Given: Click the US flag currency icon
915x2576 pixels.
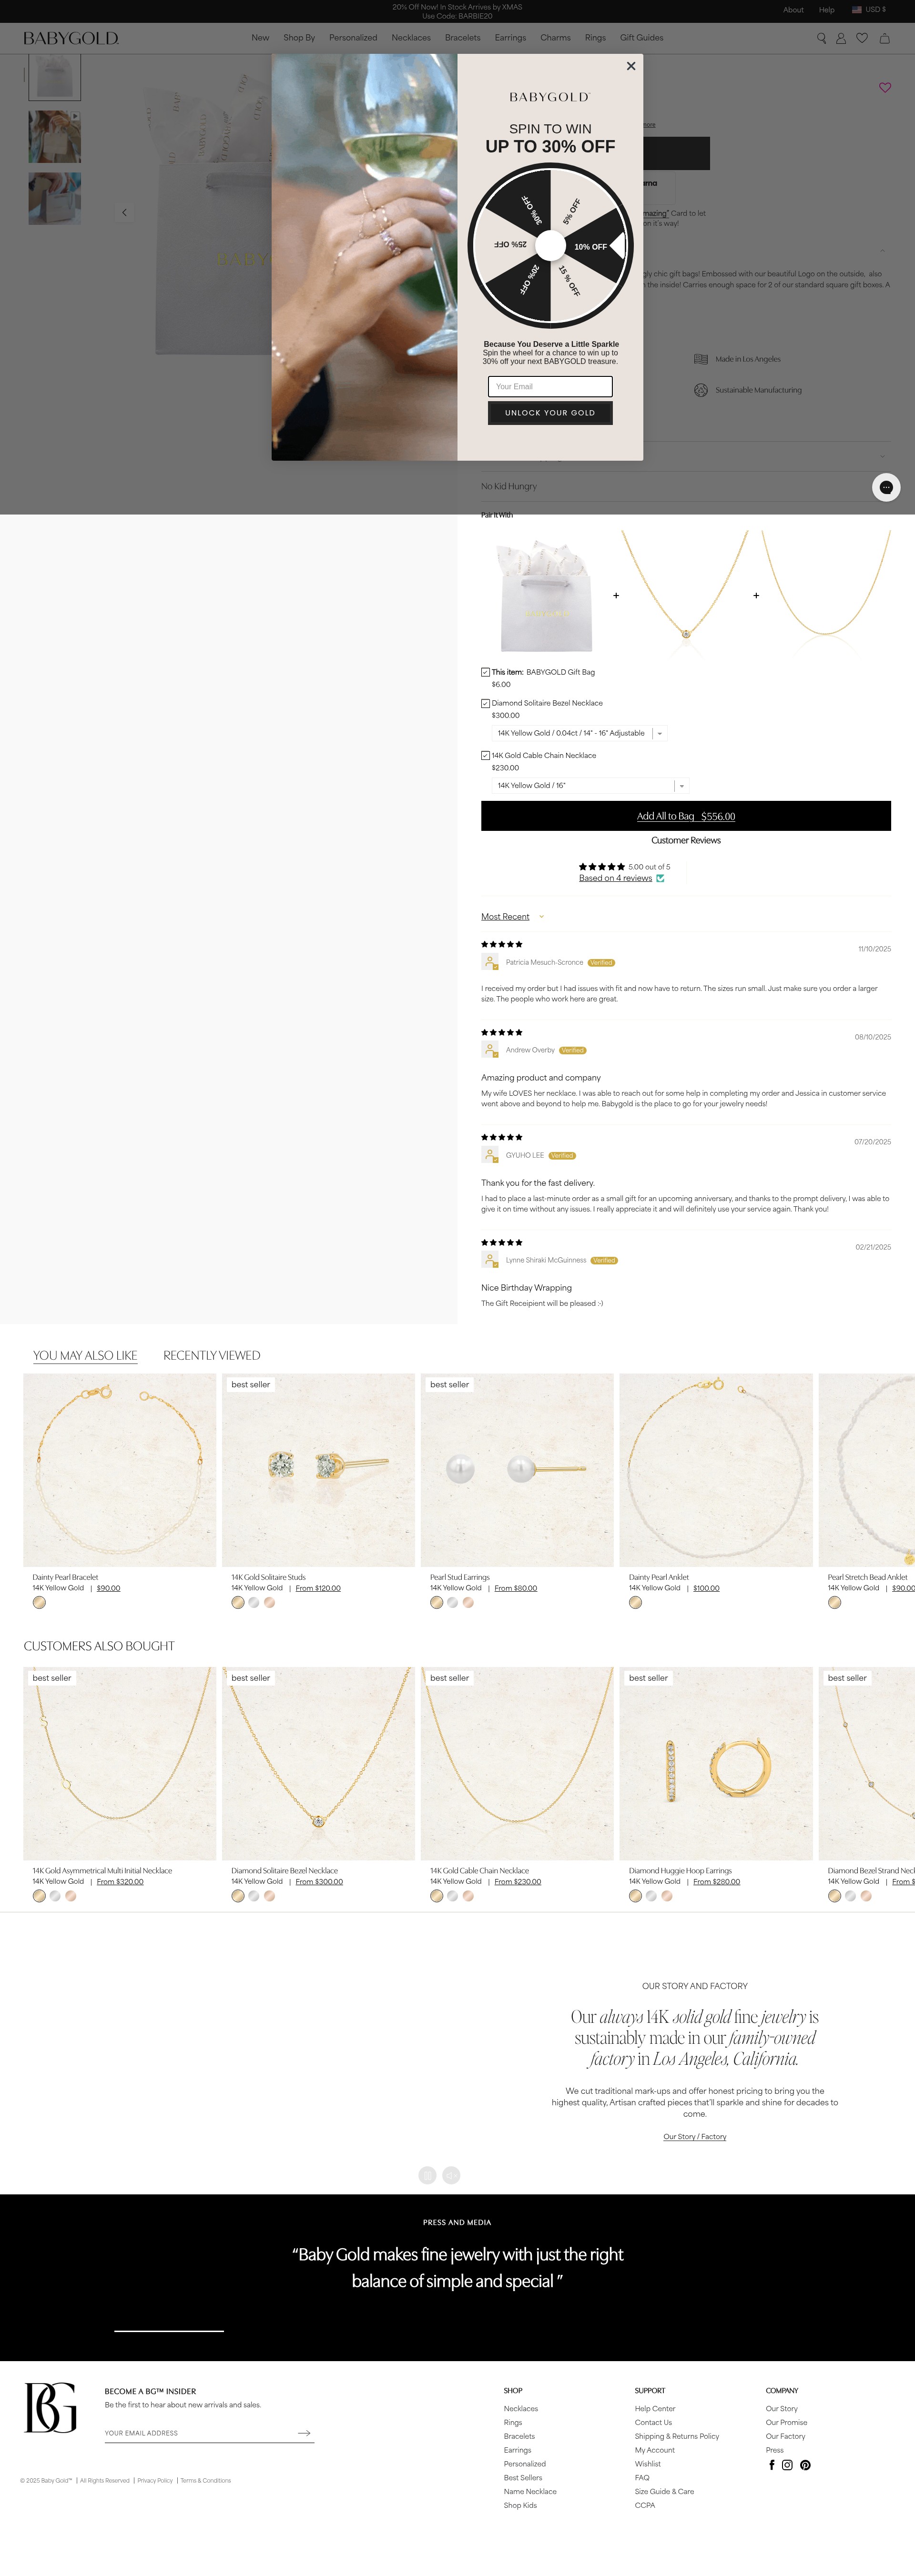Looking at the screenshot, I should point(857,9).
